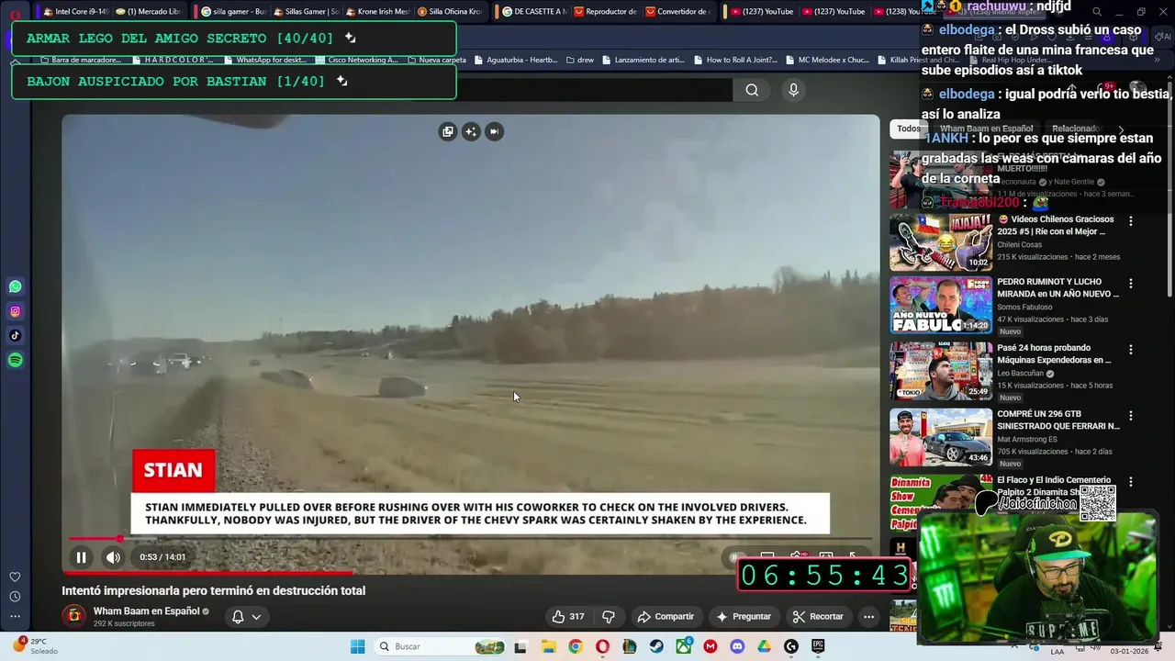Activate voice search microphone icon
1175x661 pixels.
(x=794, y=89)
